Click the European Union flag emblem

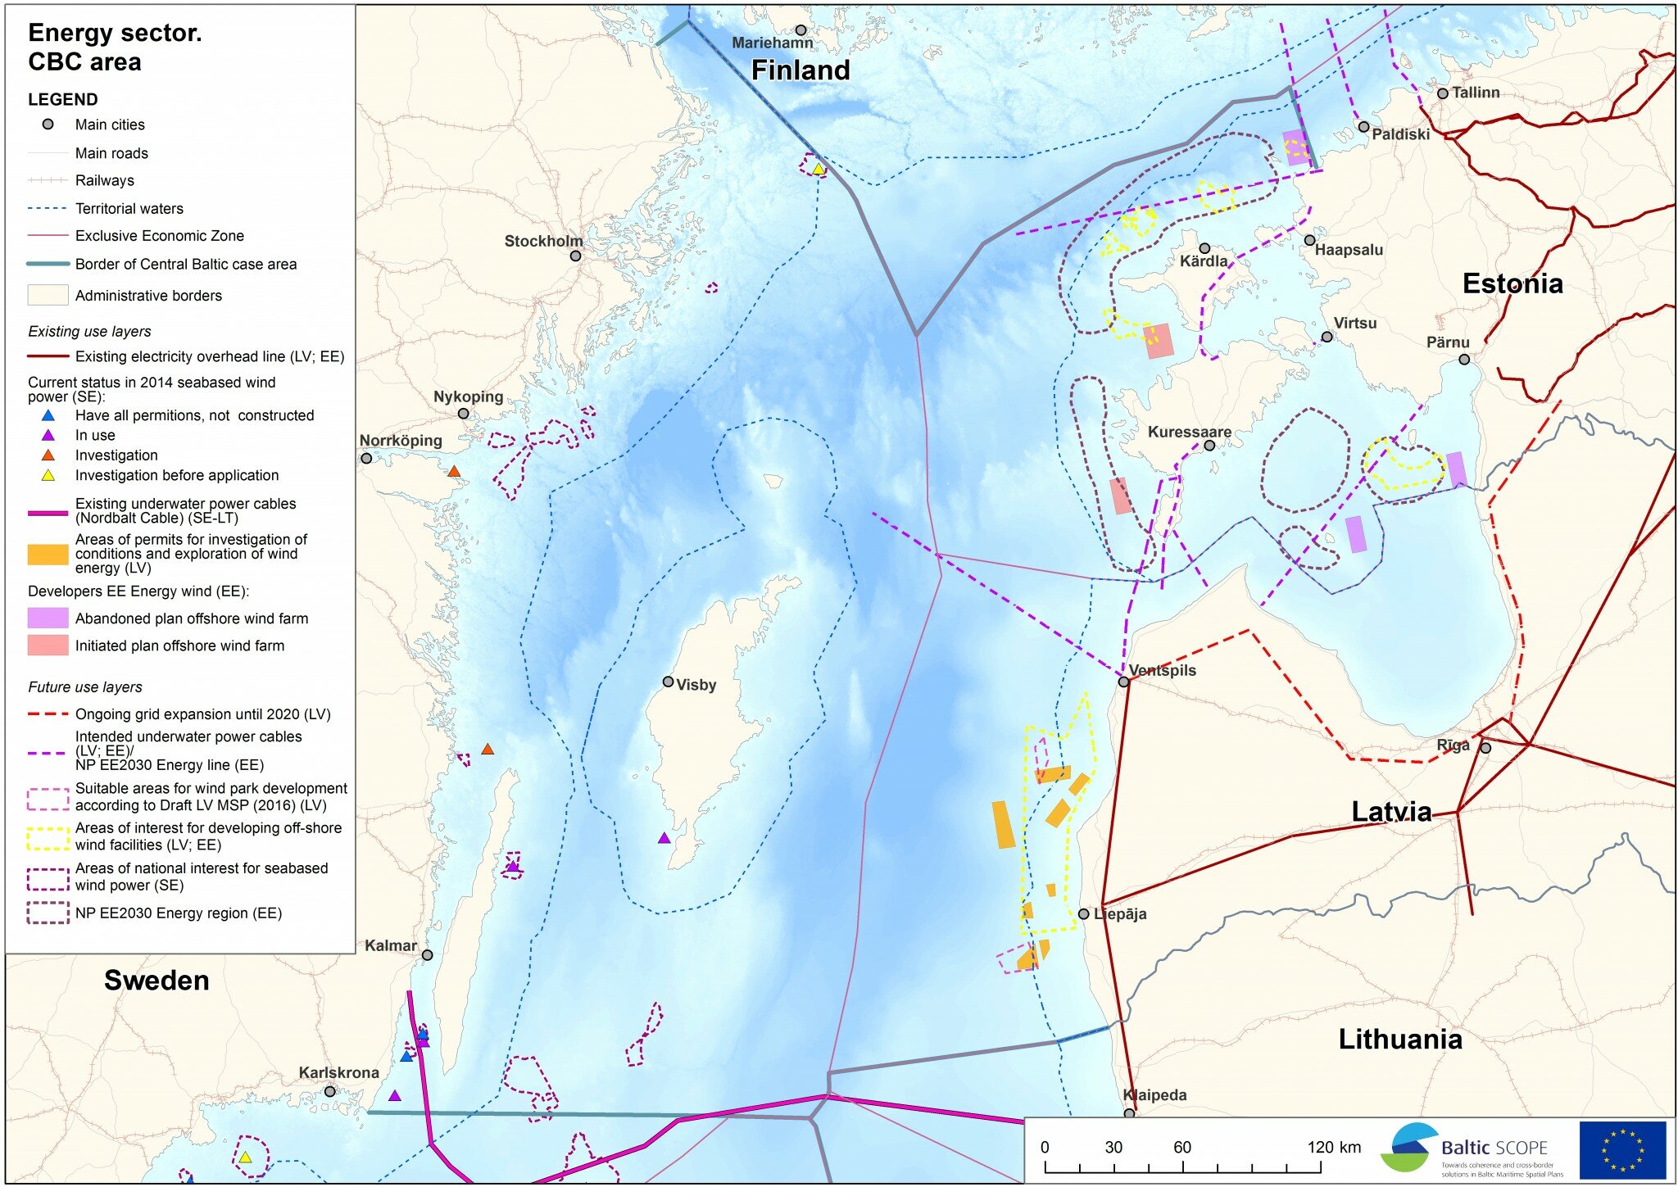click(x=1622, y=1149)
